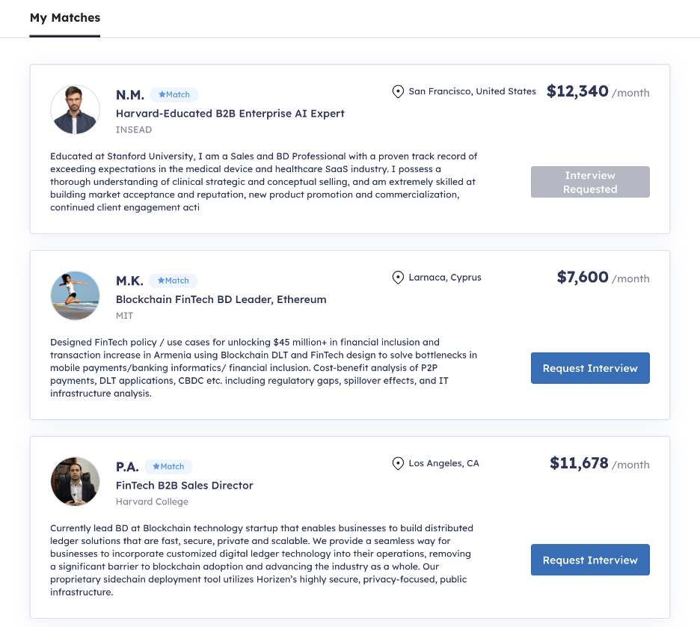Click the M.K. candidate name

129,281
